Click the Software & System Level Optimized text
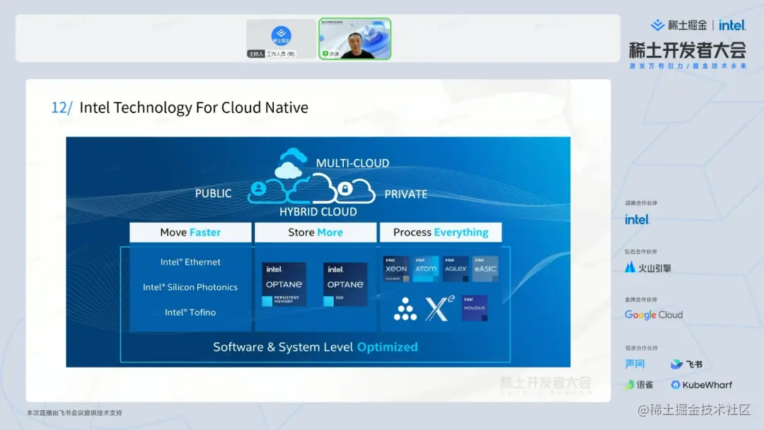This screenshot has height=430, width=764. [316, 347]
